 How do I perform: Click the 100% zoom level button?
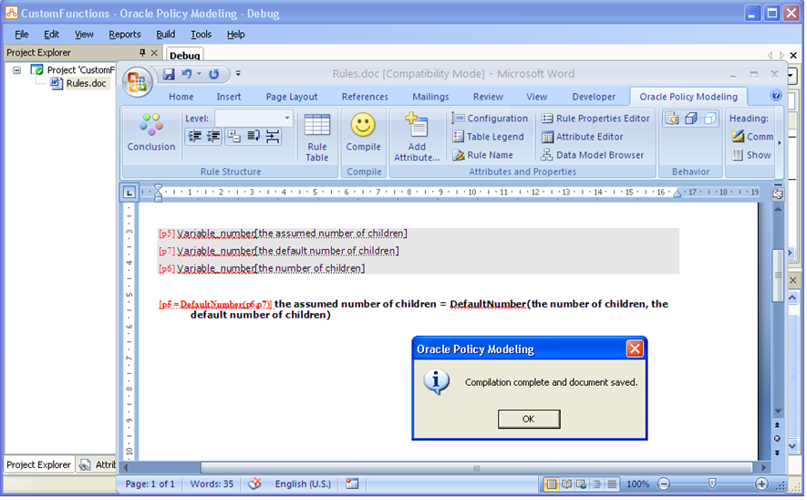coord(637,484)
